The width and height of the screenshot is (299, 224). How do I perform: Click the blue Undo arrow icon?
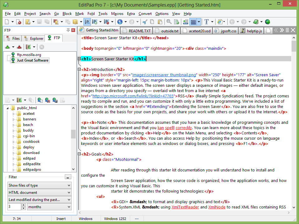[120, 22]
